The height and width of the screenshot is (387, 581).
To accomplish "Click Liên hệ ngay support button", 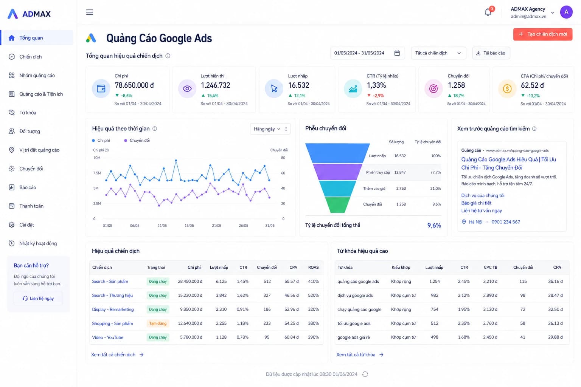I will pyautogui.click(x=38, y=299).
